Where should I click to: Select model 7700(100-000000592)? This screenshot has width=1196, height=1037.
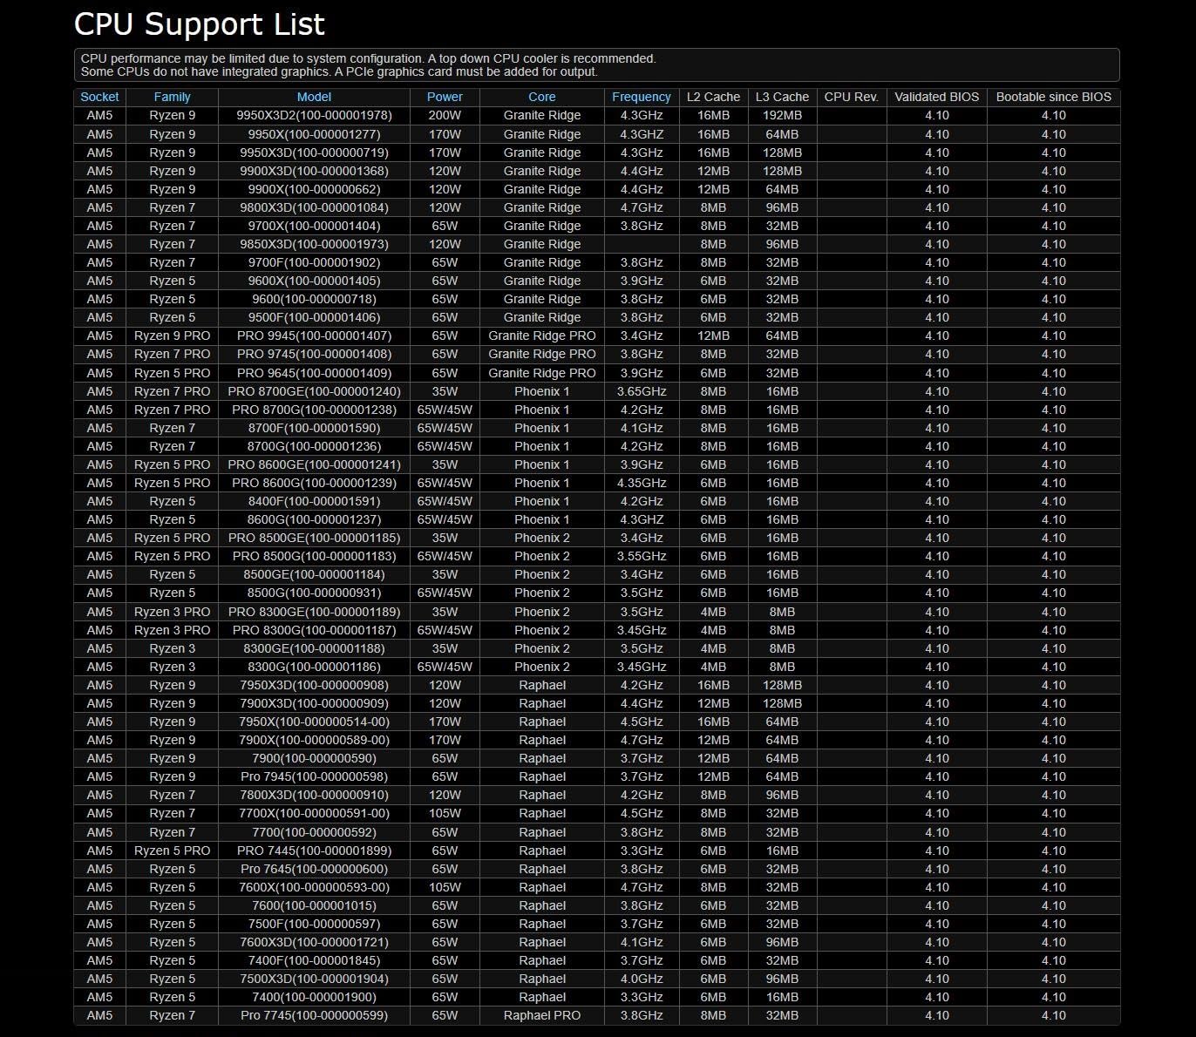(x=314, y=832)
